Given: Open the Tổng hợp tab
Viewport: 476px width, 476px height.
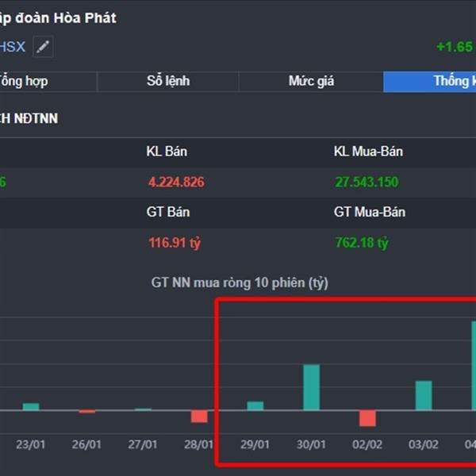Looking at the screenshot, I should click(48, 82).
